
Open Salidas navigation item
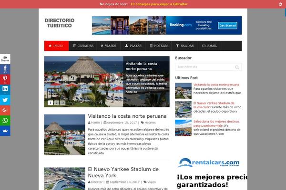pos(185,46)
